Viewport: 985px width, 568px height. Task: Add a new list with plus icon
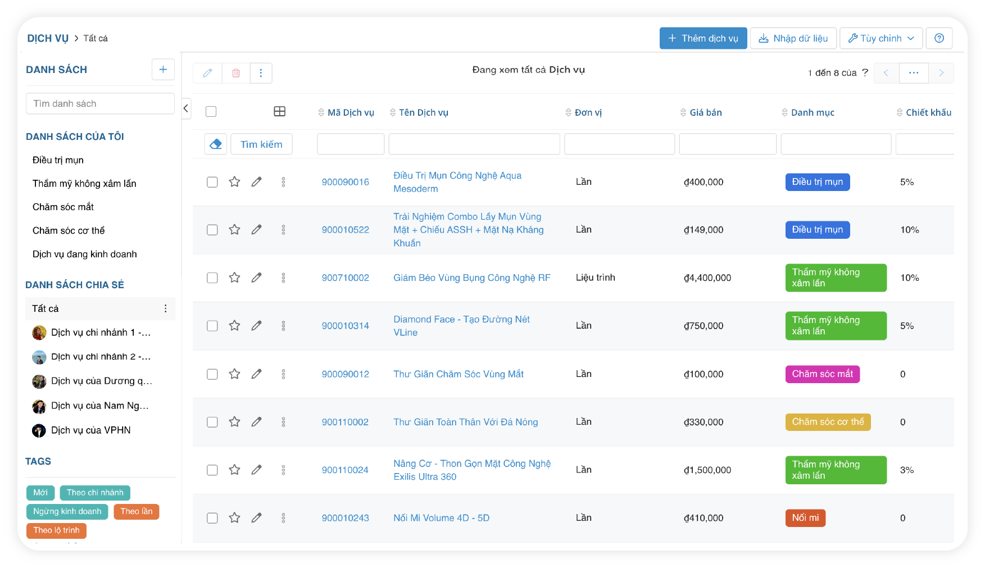163,70
